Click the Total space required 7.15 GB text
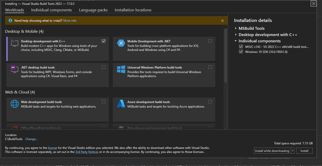 293,143
